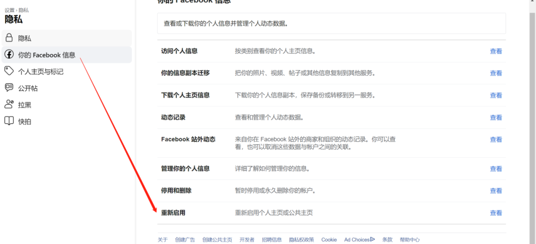Open the 帮助中心 footer link
This screenshot has width=536, height=244.
(409, 240)
